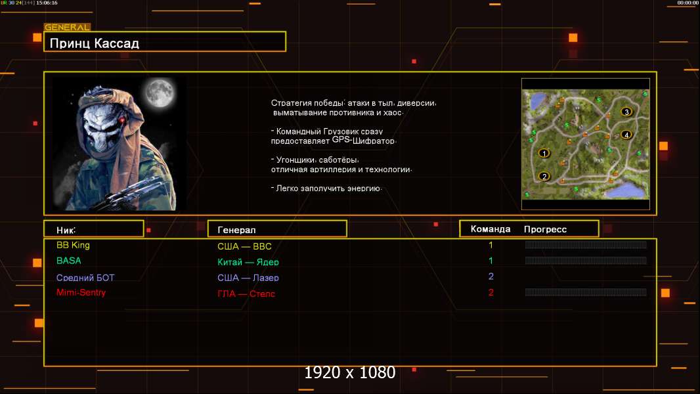Click the team number for BASA

pyautogui.click(x=491, y=261)
